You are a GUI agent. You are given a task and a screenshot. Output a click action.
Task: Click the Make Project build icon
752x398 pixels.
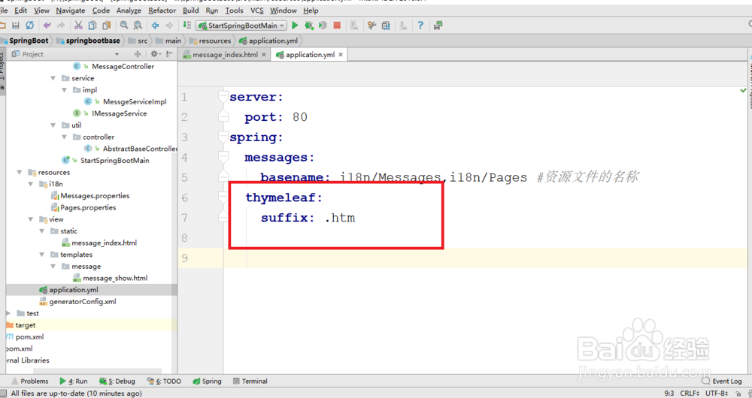click(x=186, y=26)
